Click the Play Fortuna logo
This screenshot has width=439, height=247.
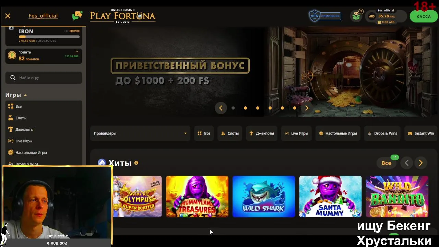pyautogui.click(x=123, y=16)
